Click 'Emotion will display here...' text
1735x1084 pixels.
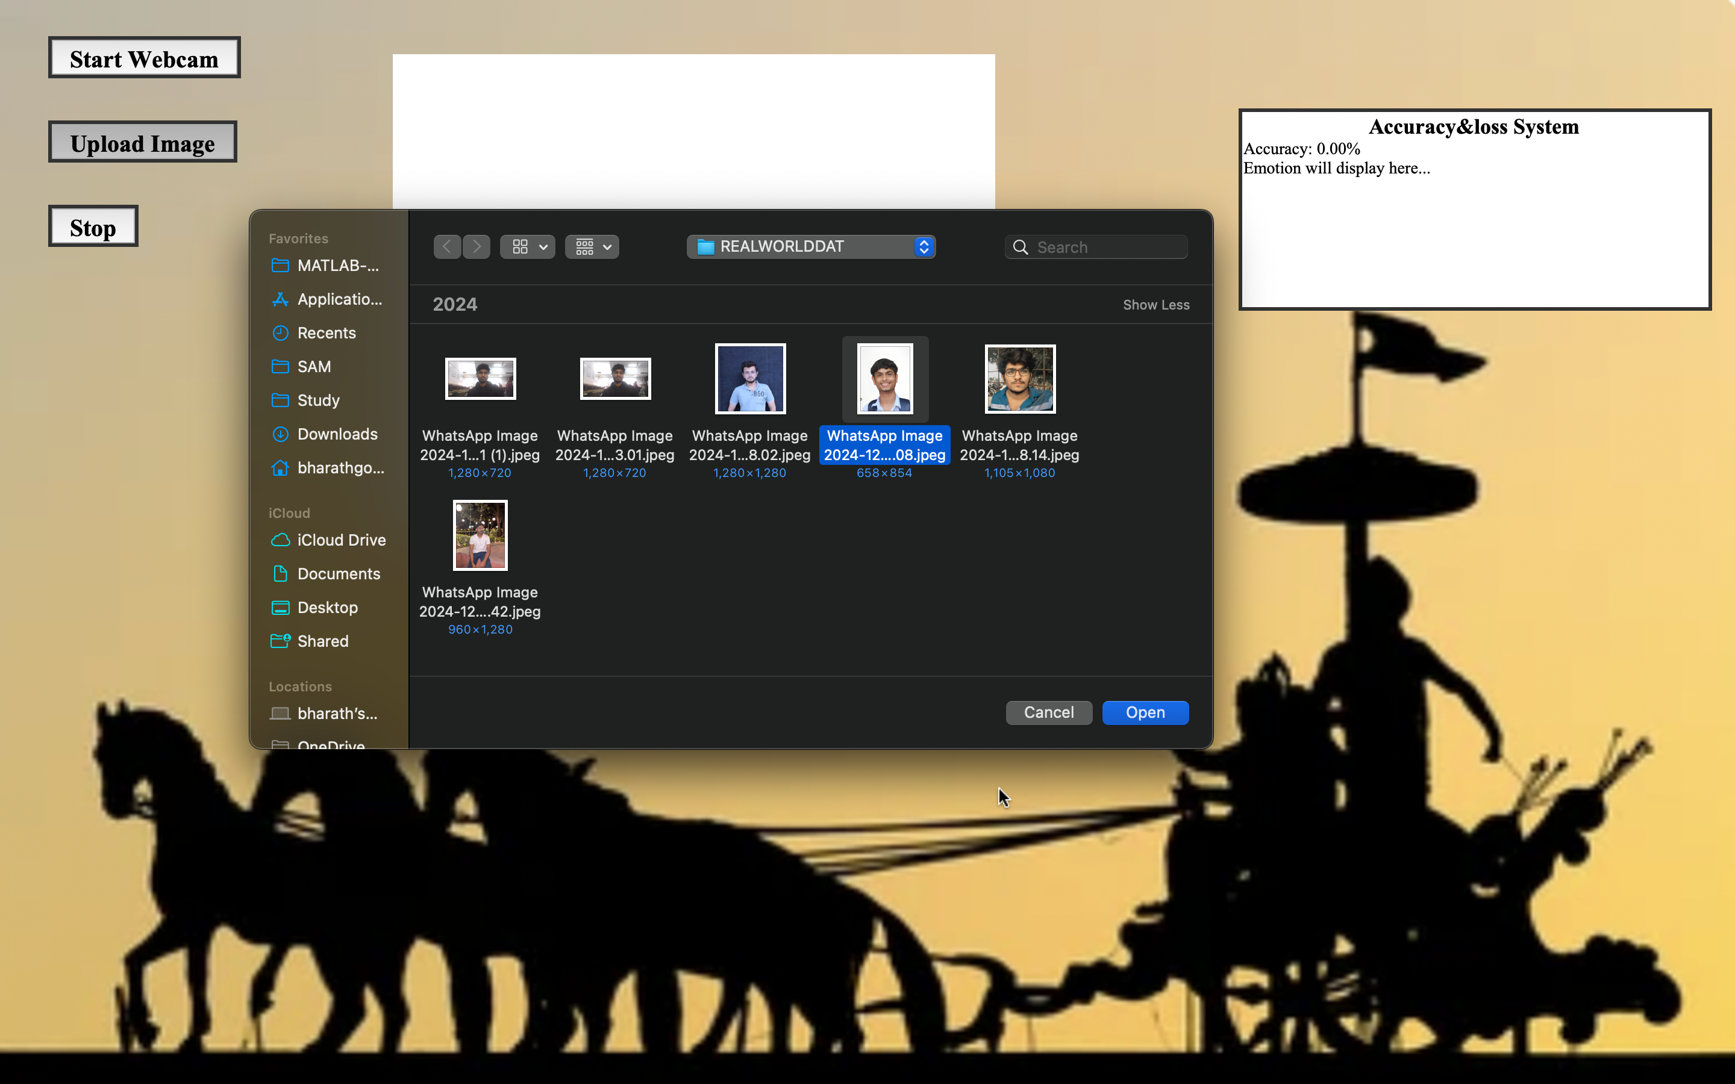[1336, 169]
